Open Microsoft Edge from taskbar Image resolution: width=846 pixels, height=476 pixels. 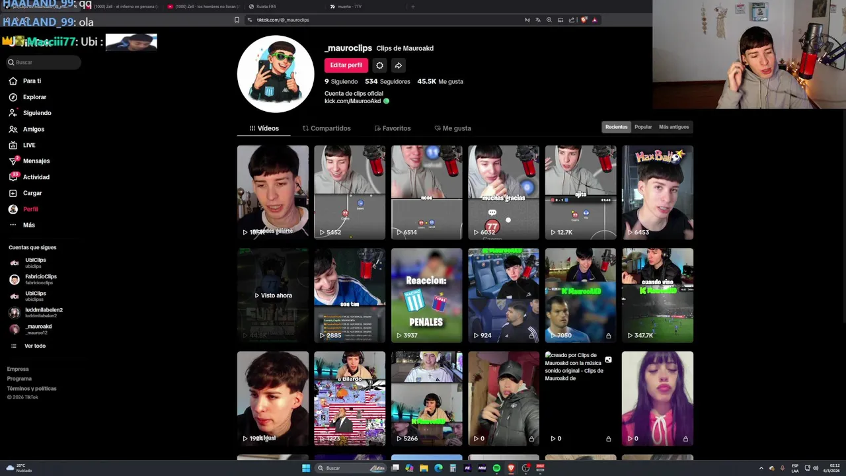pos(438,468)
